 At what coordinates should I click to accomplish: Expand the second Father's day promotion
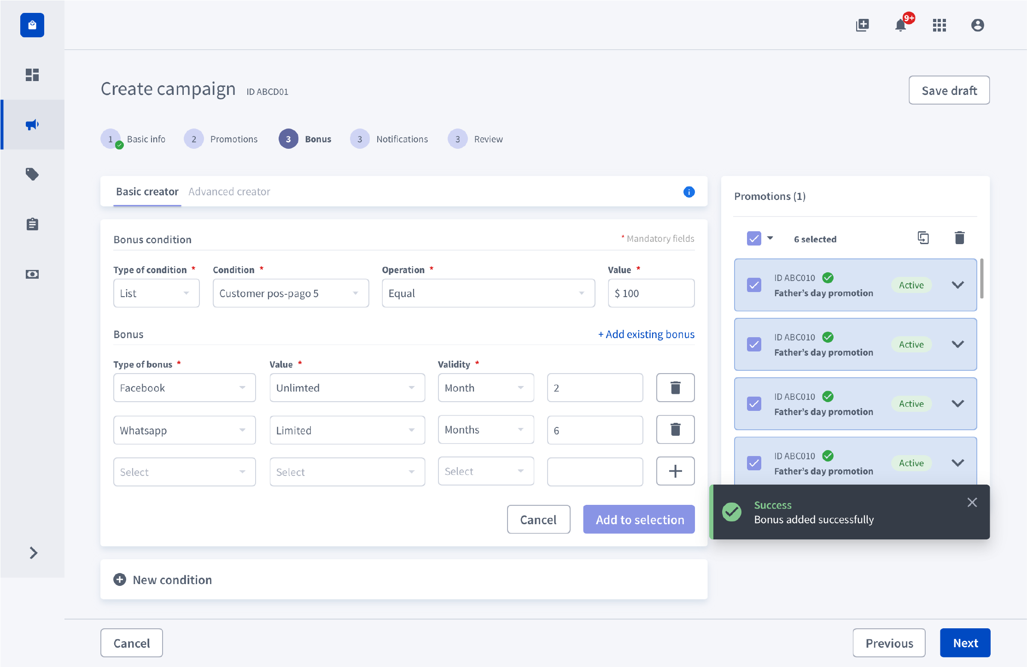958,344
